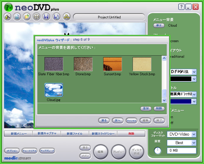This screenshot has height=164, width=204.
Task: Open the menu structure tree icon
Action: pos(67,17)
